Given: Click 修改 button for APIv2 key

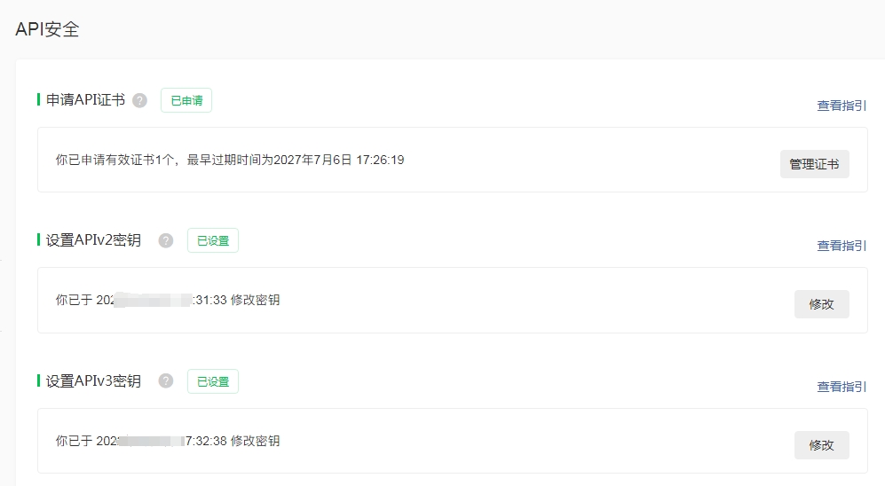Looking at the screenshot, I should pyautogui.click(x=821, y=304).
